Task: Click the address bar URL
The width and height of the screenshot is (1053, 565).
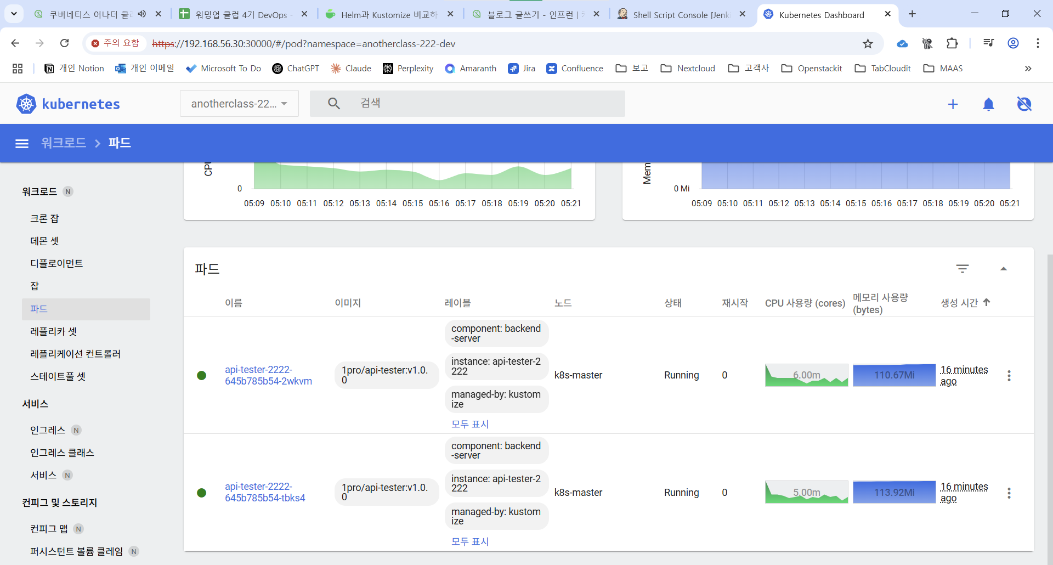Action: click(304, 44)
